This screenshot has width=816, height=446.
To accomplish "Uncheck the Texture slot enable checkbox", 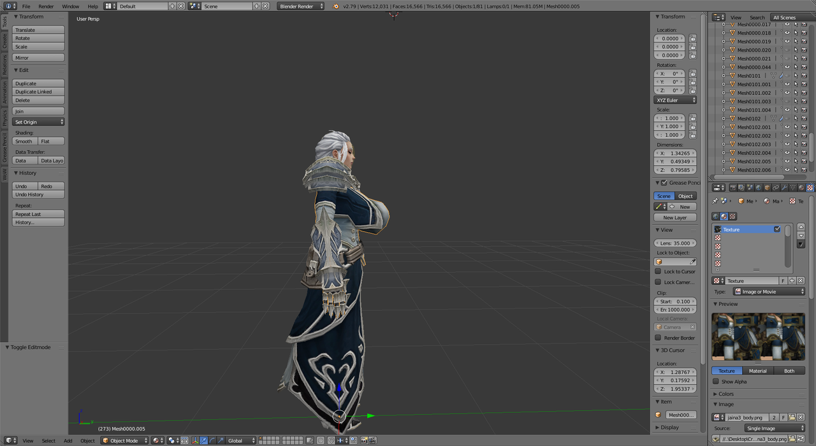I will pyautogui.click(x=777, y=229).
